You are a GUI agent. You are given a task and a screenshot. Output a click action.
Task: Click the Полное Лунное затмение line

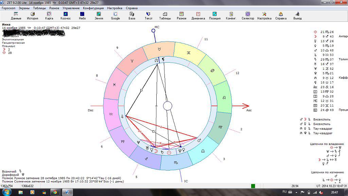coord(62,178)
